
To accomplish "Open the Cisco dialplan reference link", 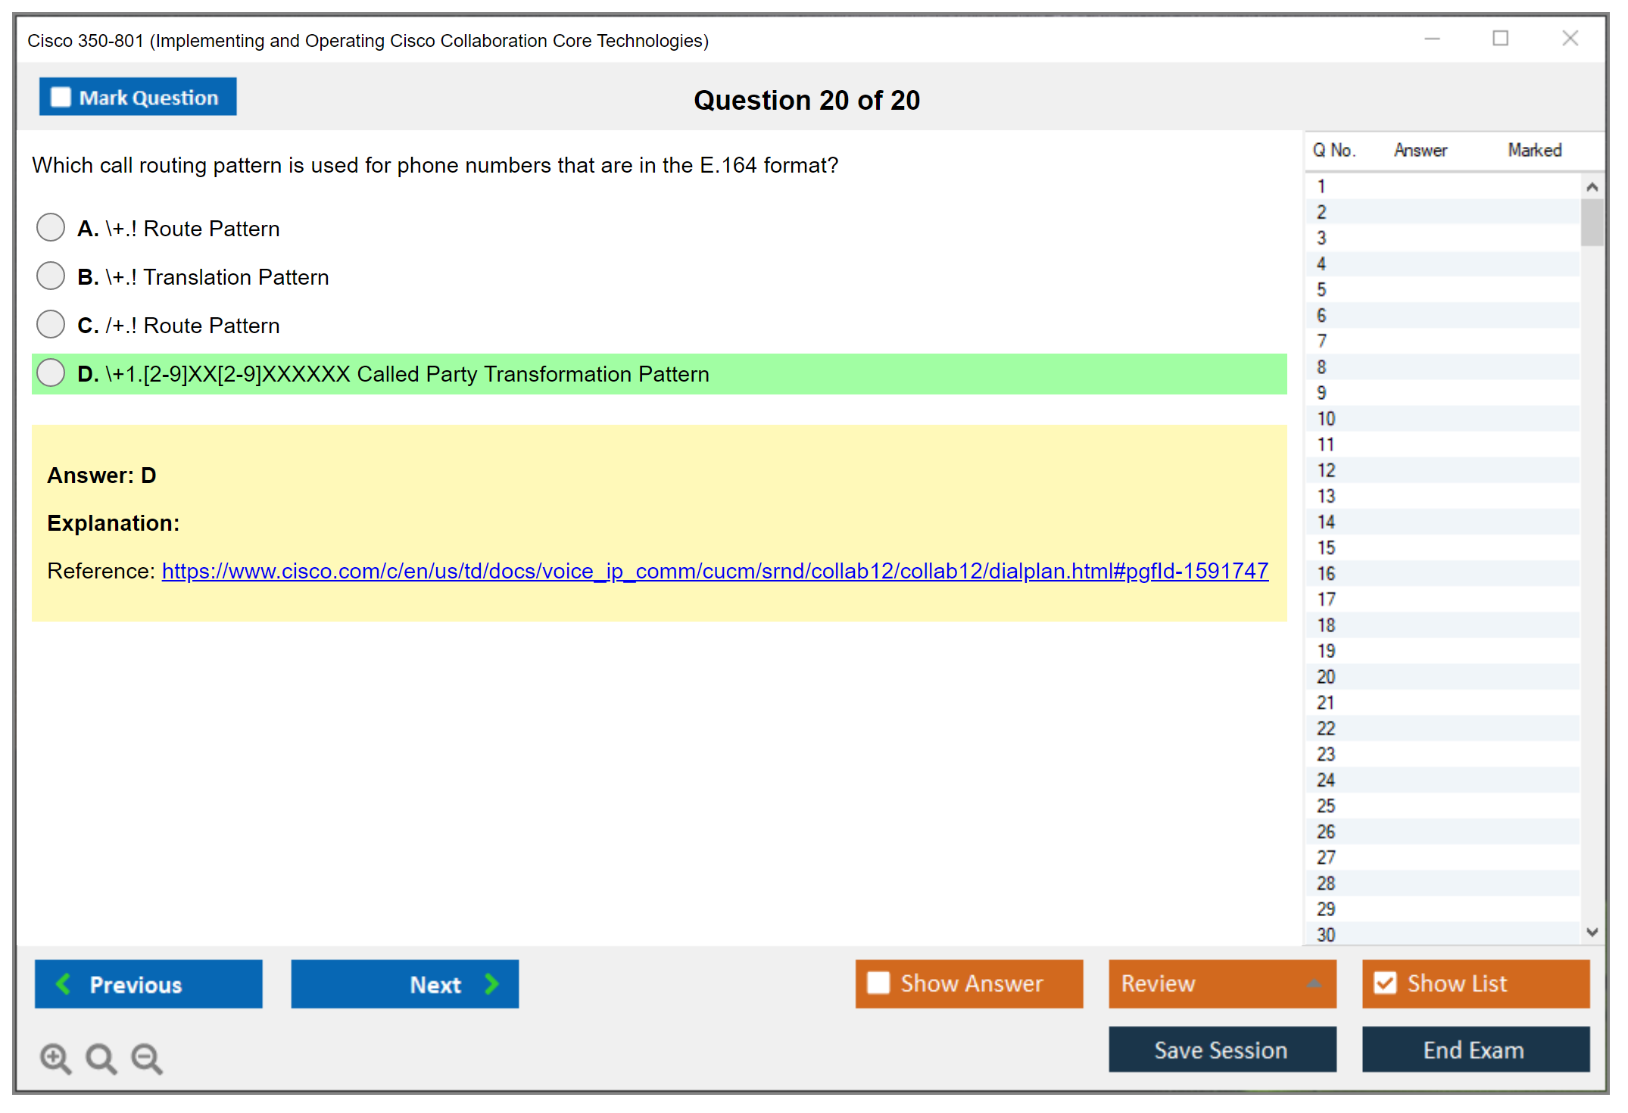I will pyautogui.click(x=715, y=571).
